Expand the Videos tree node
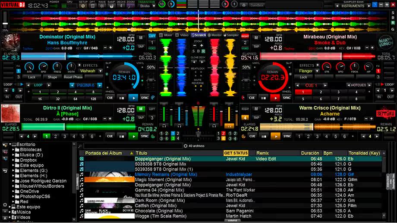The image size is (397, 223). [10, 217]
